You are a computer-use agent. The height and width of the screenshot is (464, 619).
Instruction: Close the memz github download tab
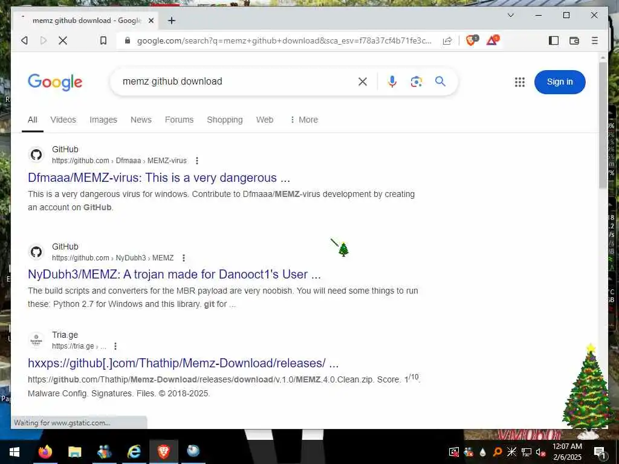(151, 21)
